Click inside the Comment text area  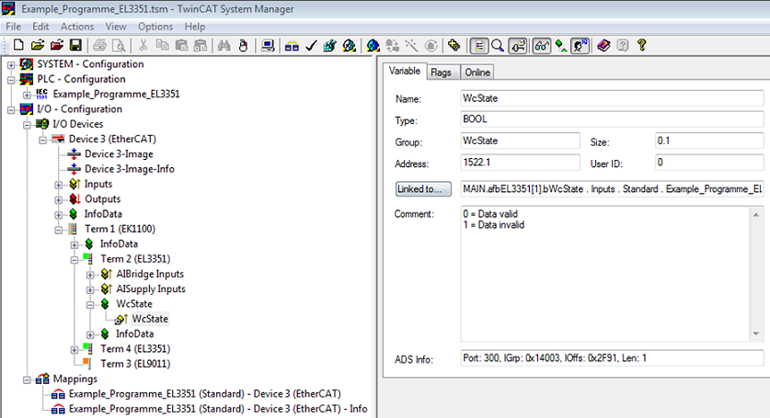(x=605, y=274)
